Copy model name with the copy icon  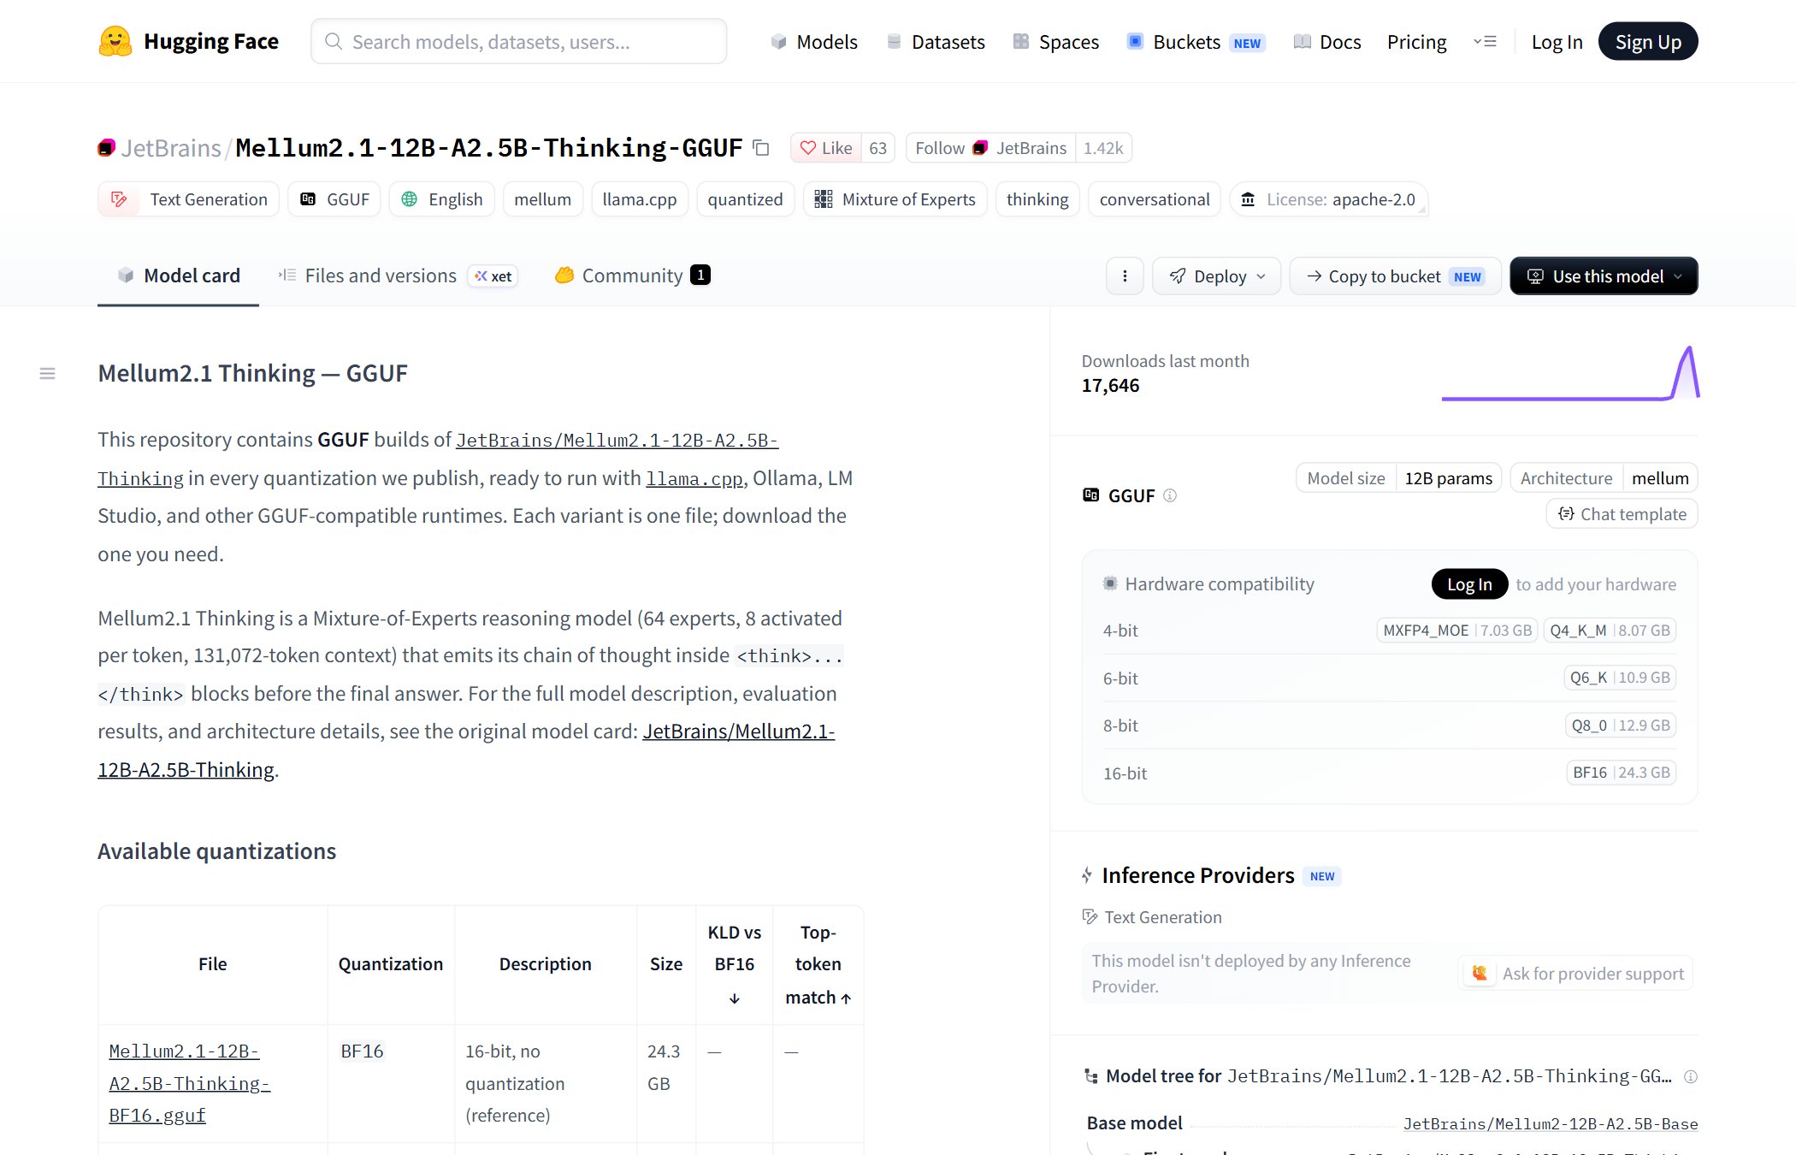761,148
